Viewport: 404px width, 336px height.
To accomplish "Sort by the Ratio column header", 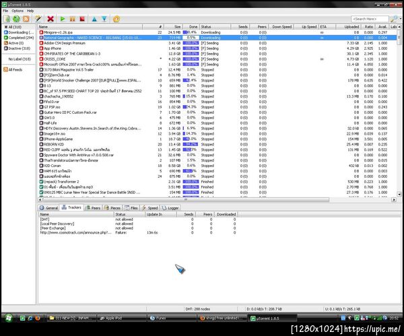I will pyautogui.click(x=369, y=27).
